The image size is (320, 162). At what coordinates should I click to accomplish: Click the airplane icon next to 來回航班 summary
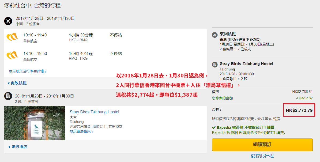215,35
